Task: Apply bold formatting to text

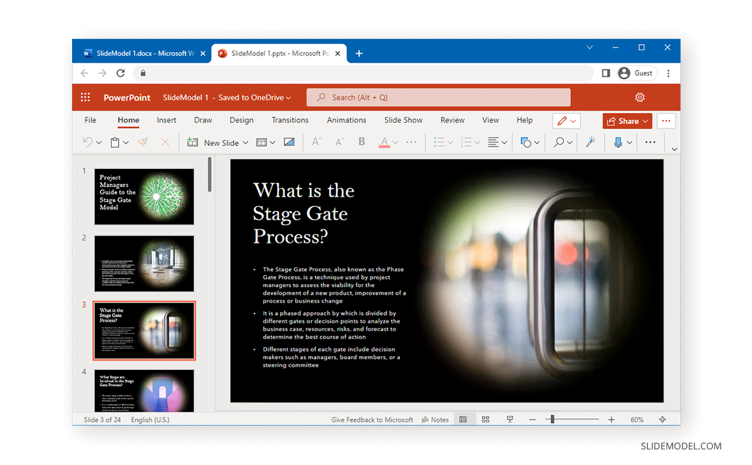Action: (362, 142)
